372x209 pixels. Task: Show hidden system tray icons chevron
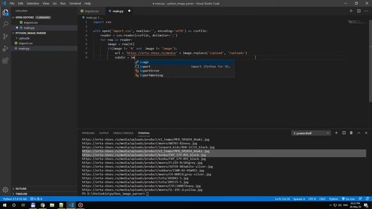pos(331,205)
